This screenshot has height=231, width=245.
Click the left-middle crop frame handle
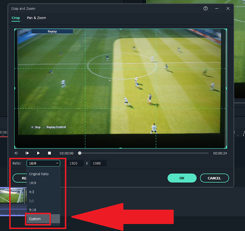point(15,88)
